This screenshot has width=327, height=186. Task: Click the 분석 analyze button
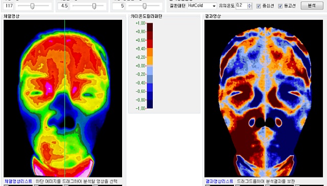(x=312, y=6)
